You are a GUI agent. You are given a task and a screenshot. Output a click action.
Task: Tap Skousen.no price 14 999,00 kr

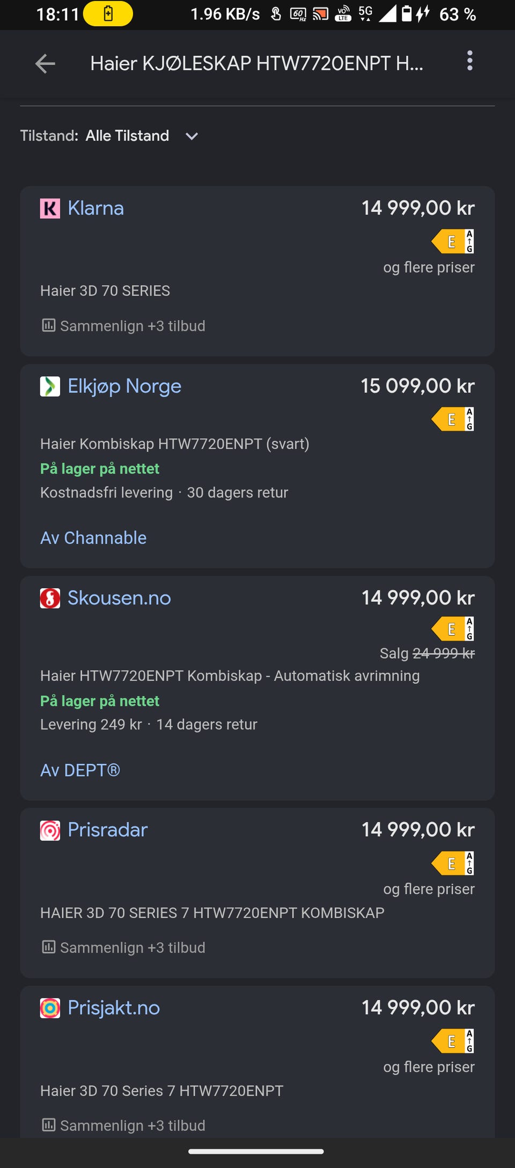point(418,597)
